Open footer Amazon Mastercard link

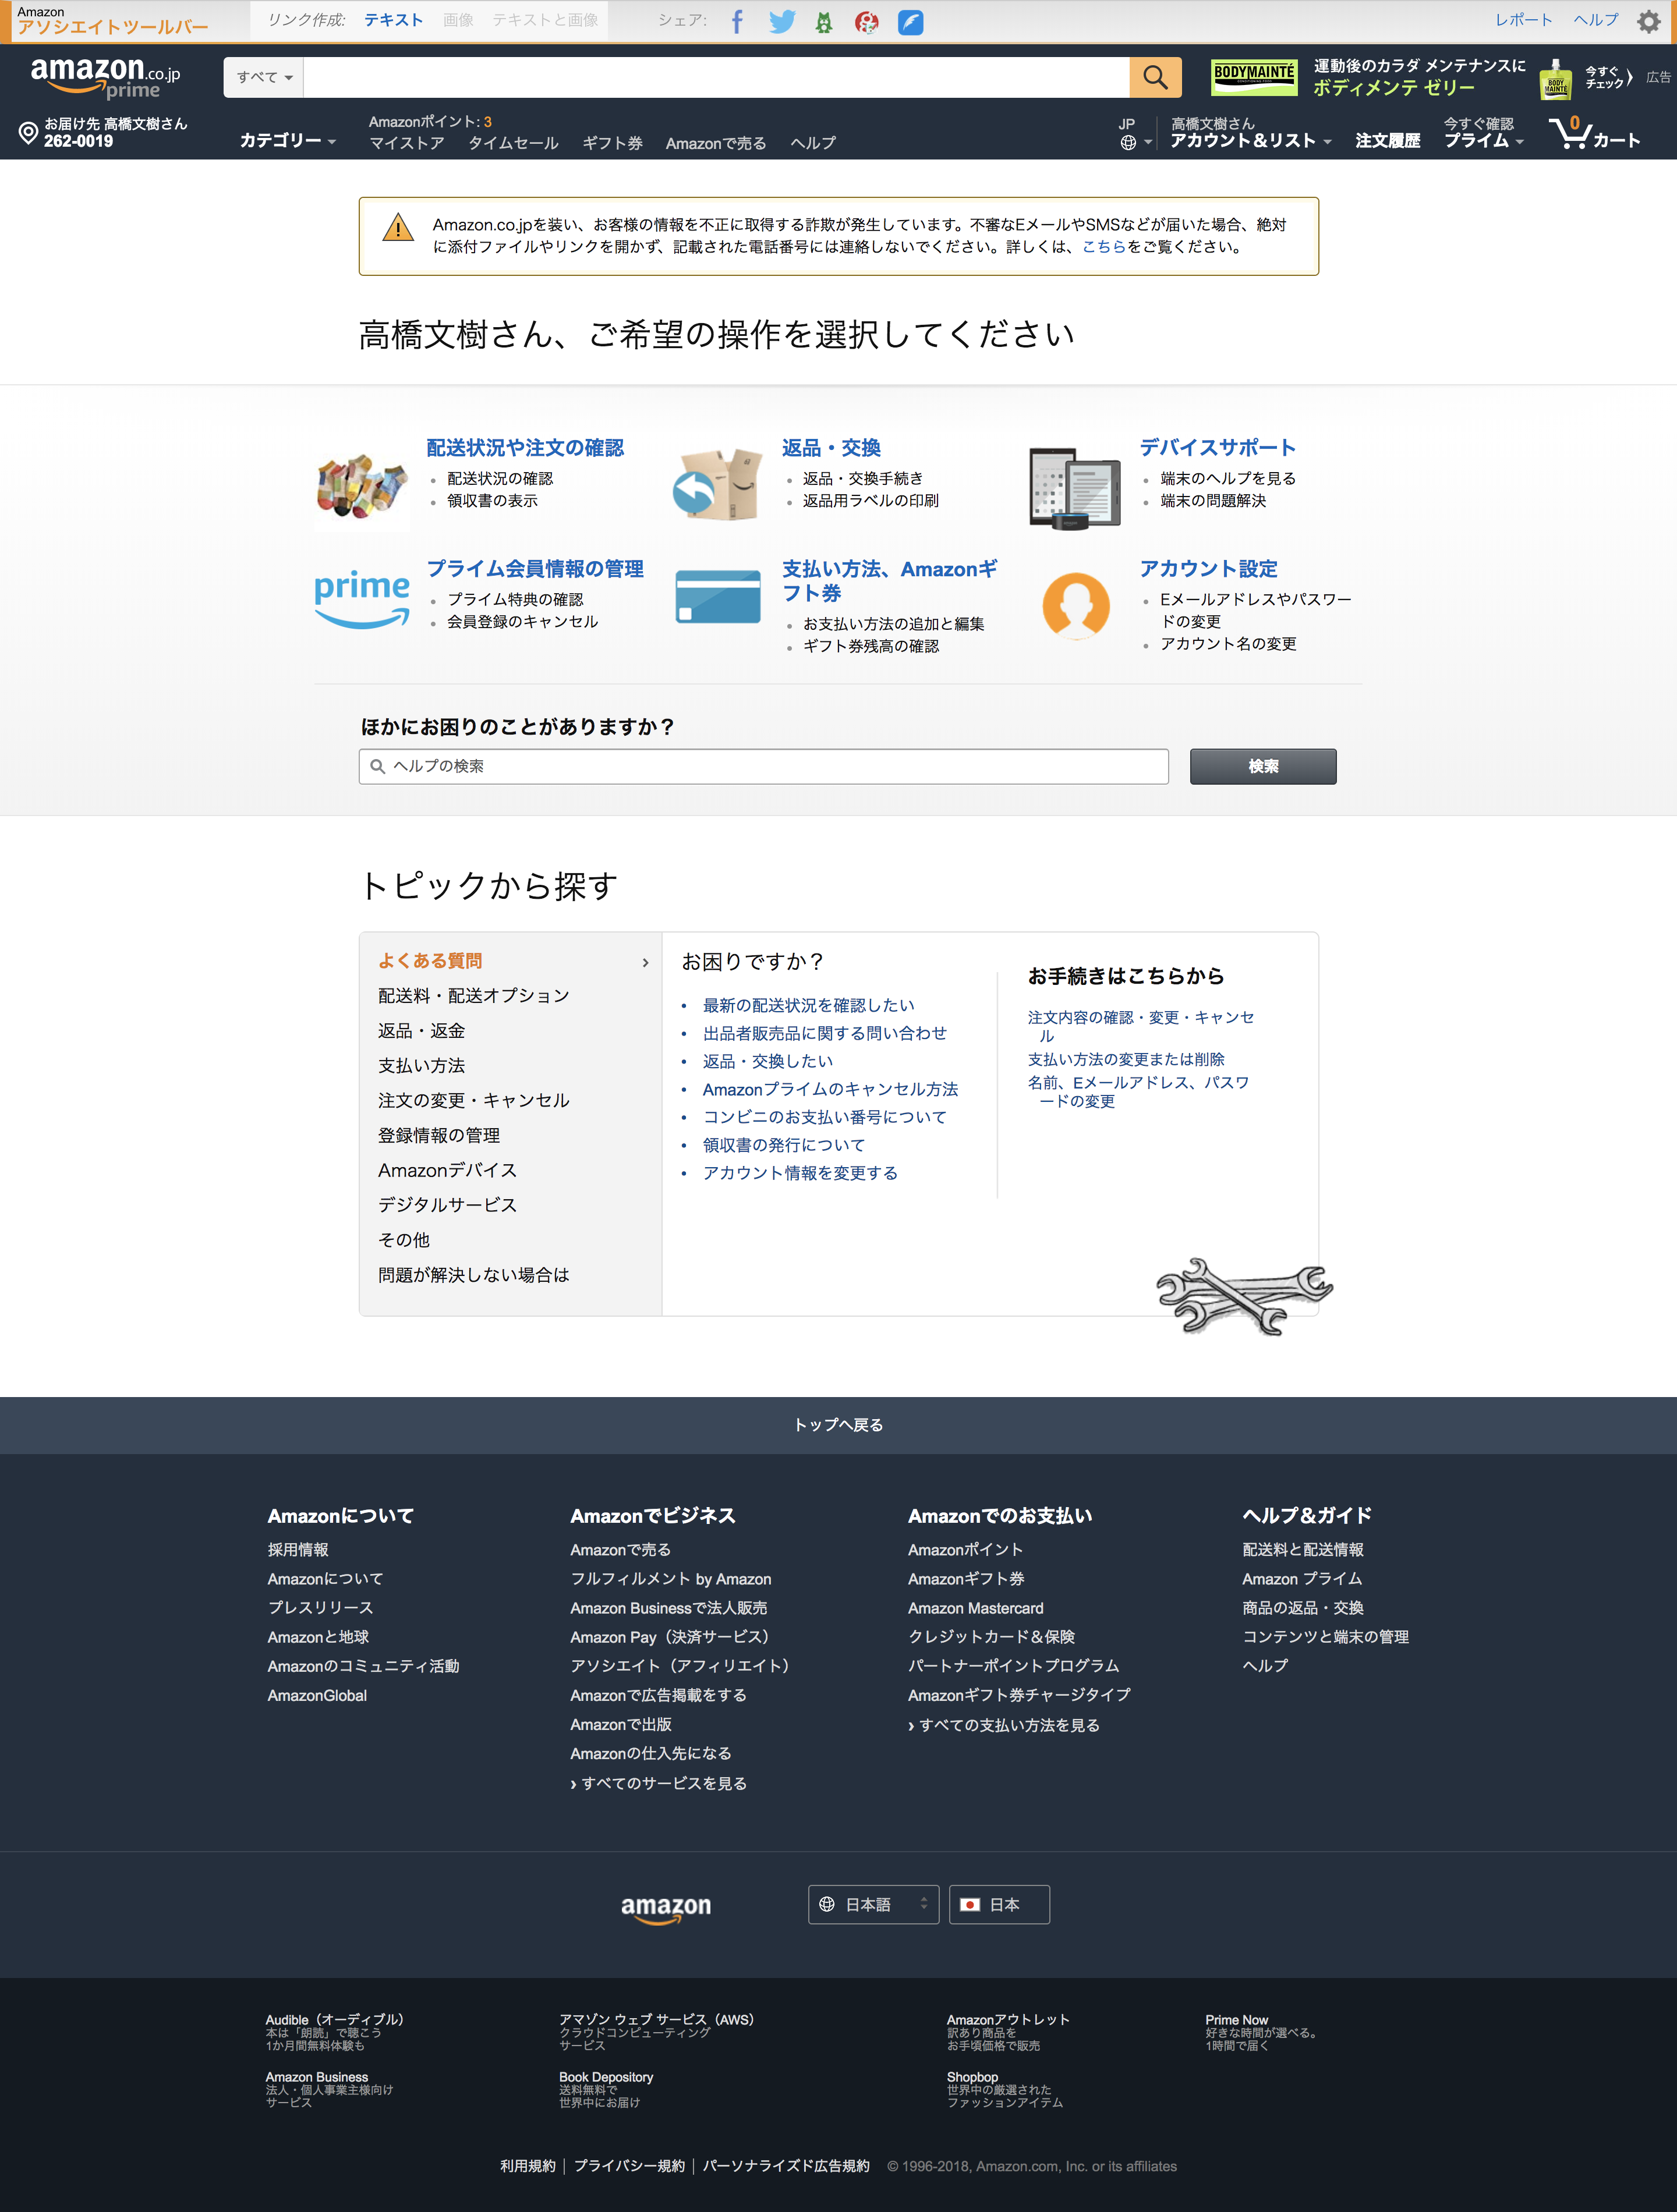pos(975,1608)
